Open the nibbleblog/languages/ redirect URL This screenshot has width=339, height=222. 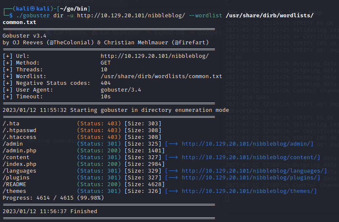pos(254,171)
